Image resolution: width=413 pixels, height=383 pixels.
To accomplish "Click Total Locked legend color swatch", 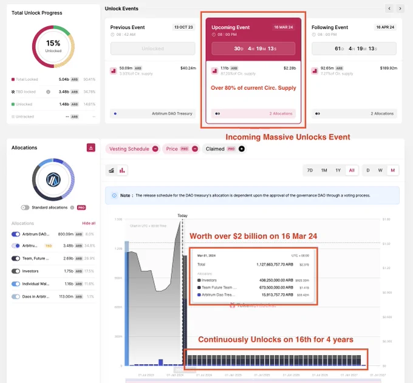I will [13, 80].
